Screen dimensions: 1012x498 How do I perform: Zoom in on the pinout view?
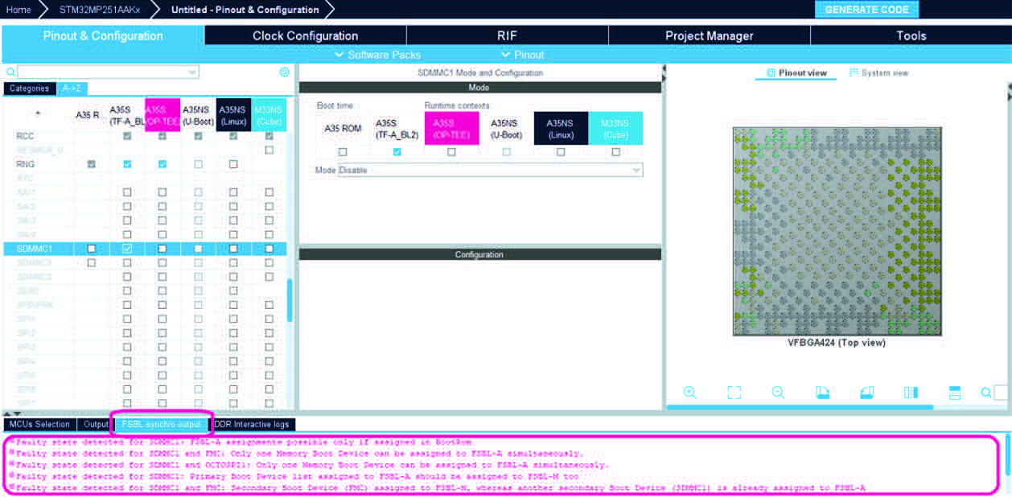pos(689,393)
